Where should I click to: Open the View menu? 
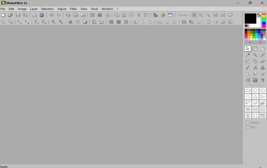coord(84,9)
